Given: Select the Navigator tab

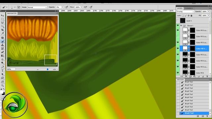Looking at the screenshot, I should pyautogui.click(x=12, y=13).
